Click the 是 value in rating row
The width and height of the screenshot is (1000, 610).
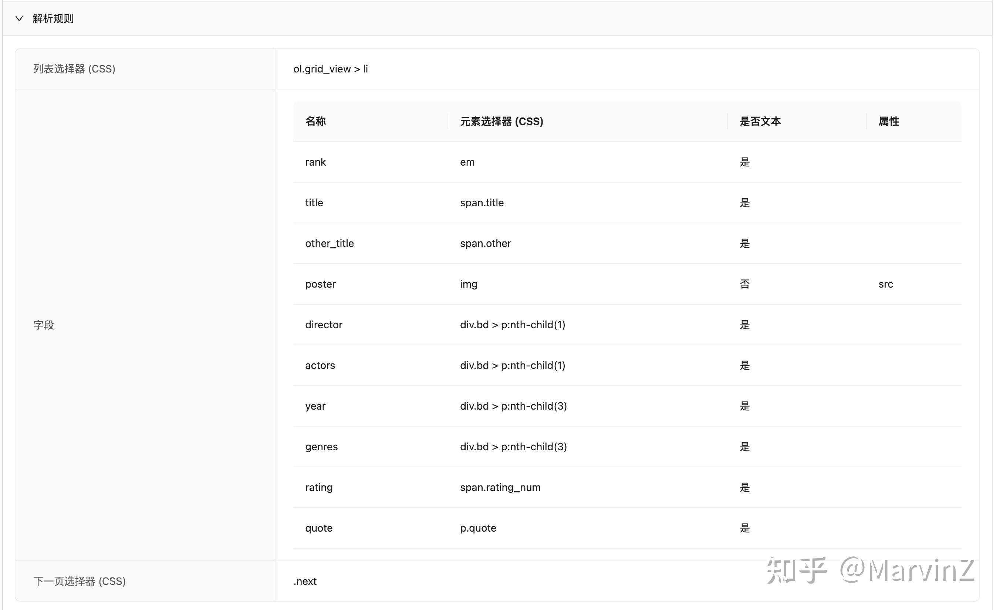pyautogui.click(x=745, y=487)
